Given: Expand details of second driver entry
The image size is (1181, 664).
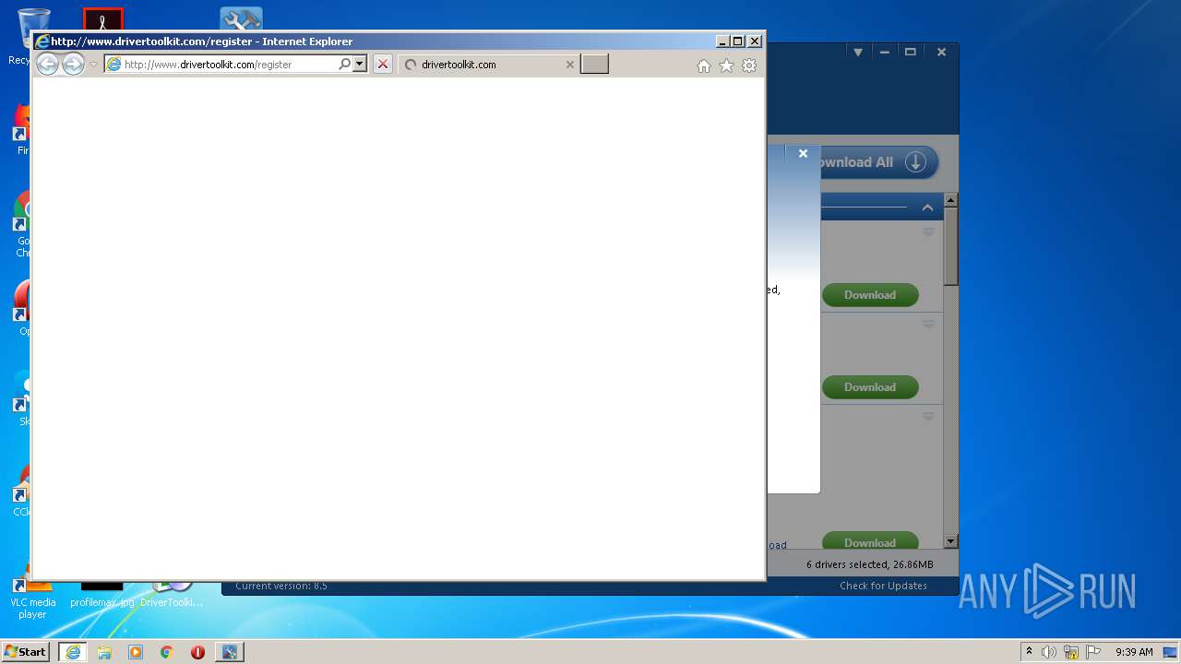Looking at the screenshot, I should 928,324.
